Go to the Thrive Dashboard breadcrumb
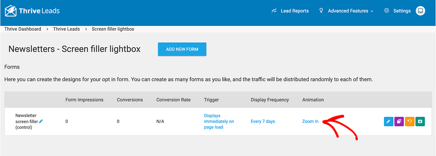 coord(23,29)
